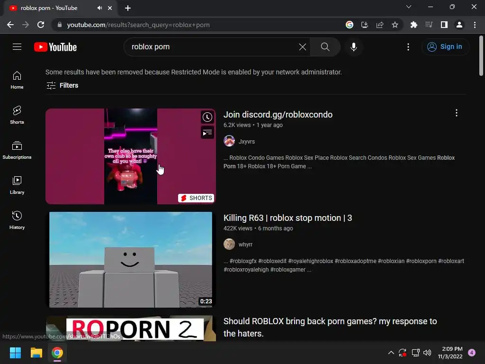This screenshot has height=364, width=485.
Task: Open the Chrome three-dot menu
Action: (x=475, y=25)
